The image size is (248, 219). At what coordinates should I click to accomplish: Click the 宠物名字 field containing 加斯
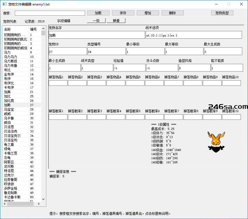97,35
